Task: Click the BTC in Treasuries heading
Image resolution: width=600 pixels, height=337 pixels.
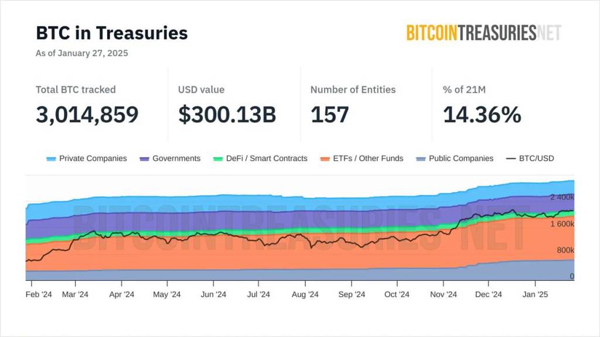Action: [112, 33]
